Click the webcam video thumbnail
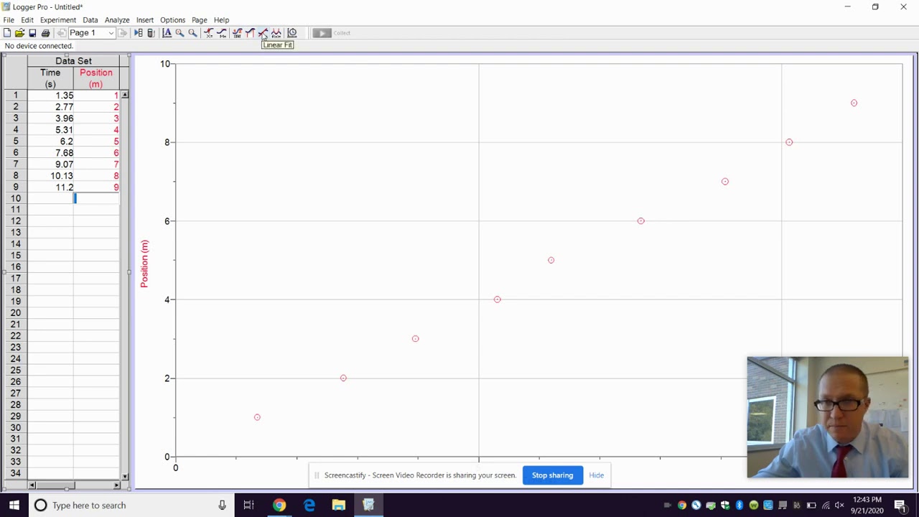Viewport: 919px width, 517px height. [x=828, y=417]
